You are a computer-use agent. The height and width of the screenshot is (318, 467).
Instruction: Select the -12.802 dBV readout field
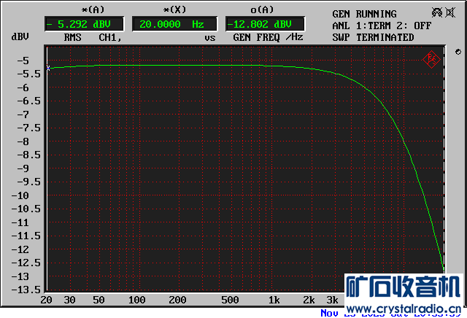coord(265,24)
